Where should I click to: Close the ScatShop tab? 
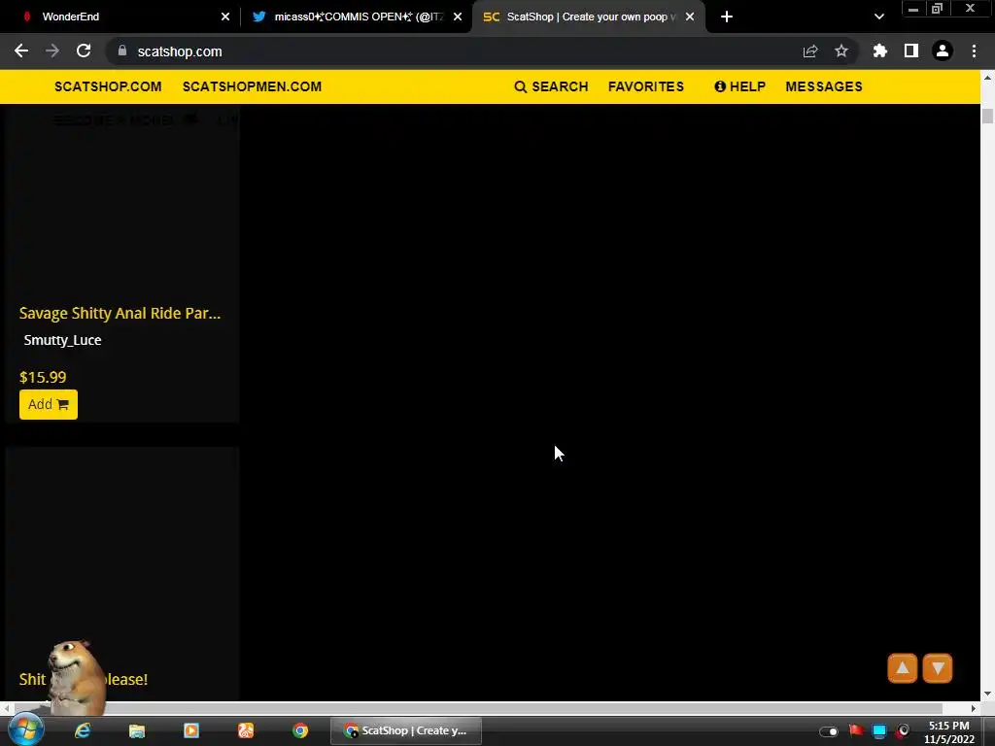click(690, 17)
